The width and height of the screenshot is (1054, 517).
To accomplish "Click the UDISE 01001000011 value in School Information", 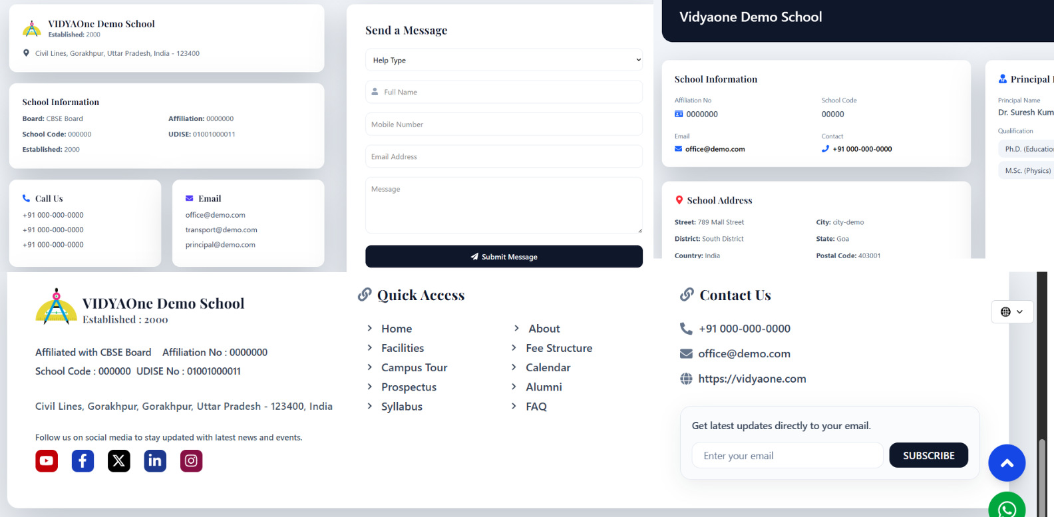I will [x=214, y=134].
